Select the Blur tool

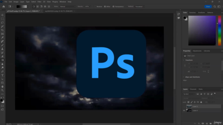[2, 64]
